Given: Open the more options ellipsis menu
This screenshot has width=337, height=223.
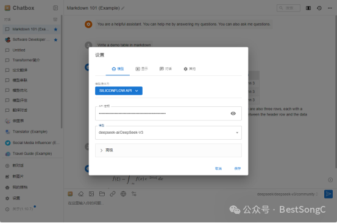Looking at the screenshot, I should tap(330, 8).
